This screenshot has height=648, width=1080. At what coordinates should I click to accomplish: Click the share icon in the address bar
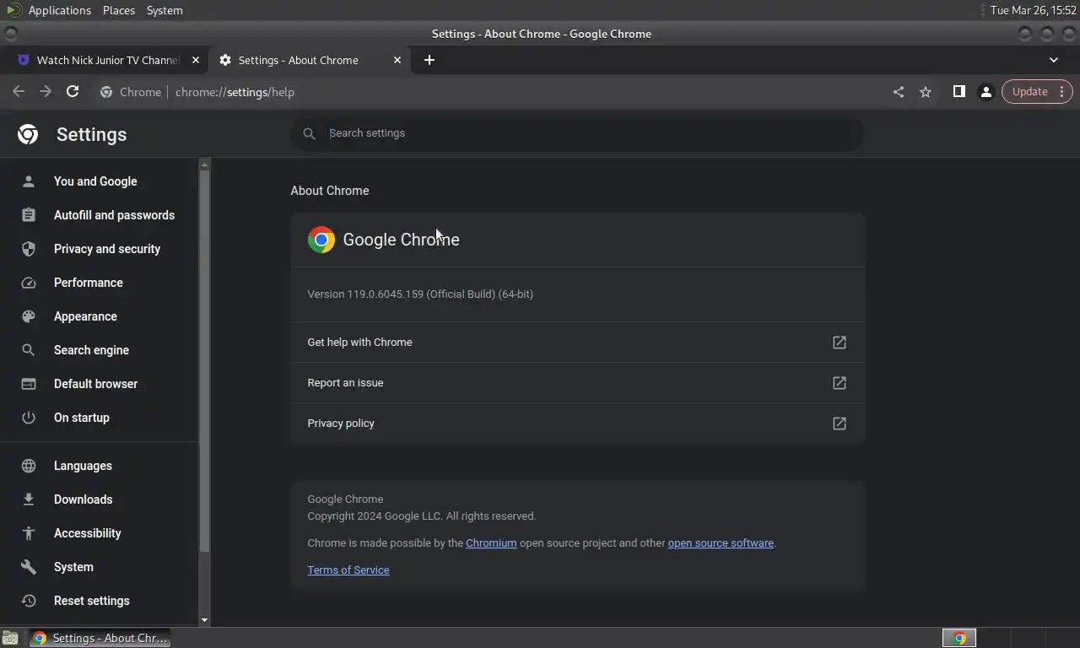click(899, 92)
